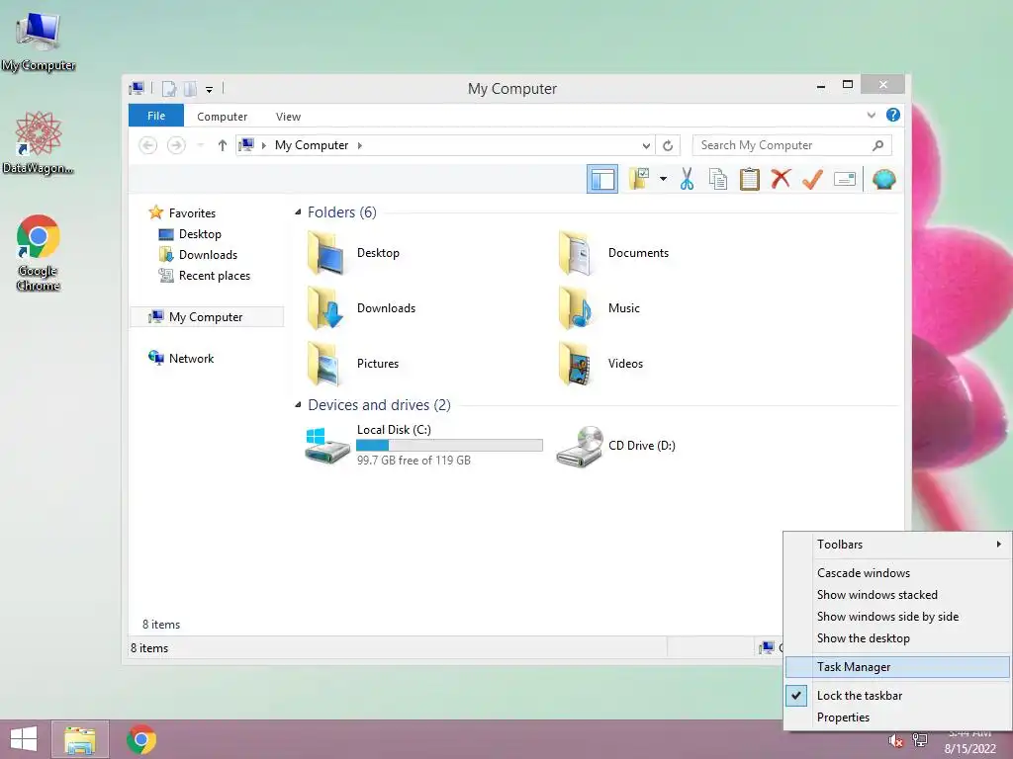Select Desktop under Favorites

coord(190,233)
